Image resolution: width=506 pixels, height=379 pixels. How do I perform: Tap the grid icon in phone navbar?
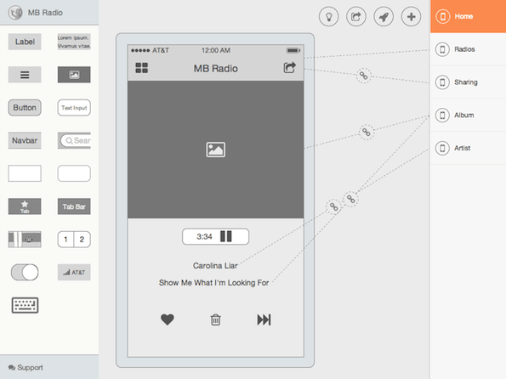142,68
